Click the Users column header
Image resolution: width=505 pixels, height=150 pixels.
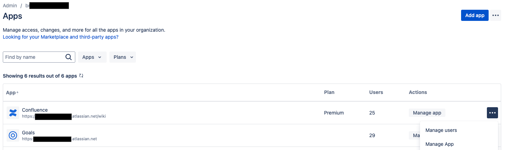[x=376, y=92]
